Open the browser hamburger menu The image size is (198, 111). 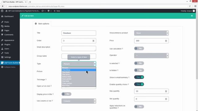click(195, 6)
